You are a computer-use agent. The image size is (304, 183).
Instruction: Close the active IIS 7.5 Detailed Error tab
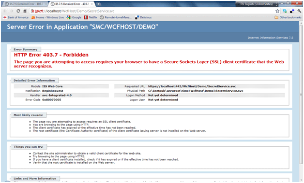[x=91, y=4]
